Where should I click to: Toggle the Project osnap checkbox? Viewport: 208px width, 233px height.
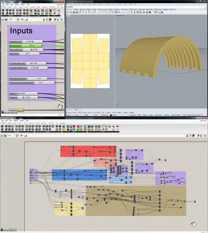pyautogui.click(x=122, y=113)
